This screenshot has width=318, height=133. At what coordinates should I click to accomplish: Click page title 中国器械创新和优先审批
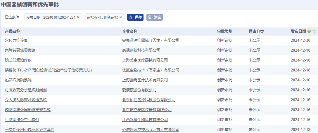30,4
